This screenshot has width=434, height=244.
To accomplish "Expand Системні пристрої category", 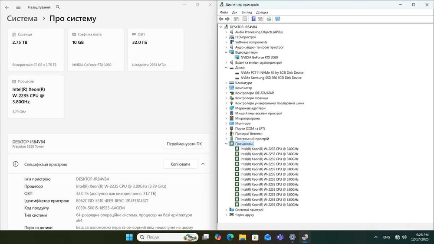I will [x=226, y=210].
